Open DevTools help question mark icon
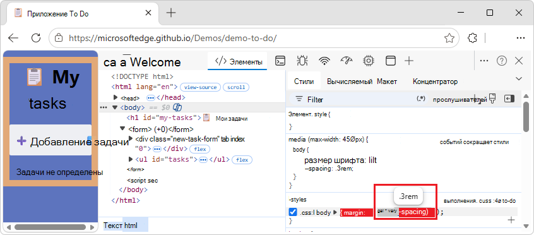This screenshot has height=235, width=534. click(502, 61)
